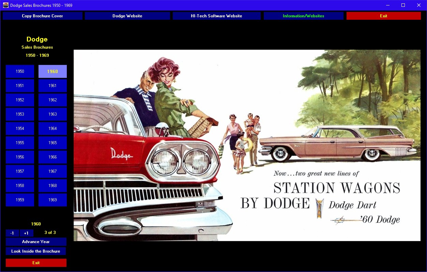
Task: Select year 1969
Action: tap(52, 200)
